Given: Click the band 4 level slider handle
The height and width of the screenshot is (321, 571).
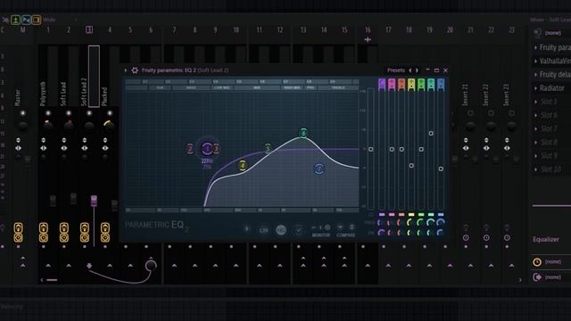Looking at the screenshot, I should coord(411,166).
